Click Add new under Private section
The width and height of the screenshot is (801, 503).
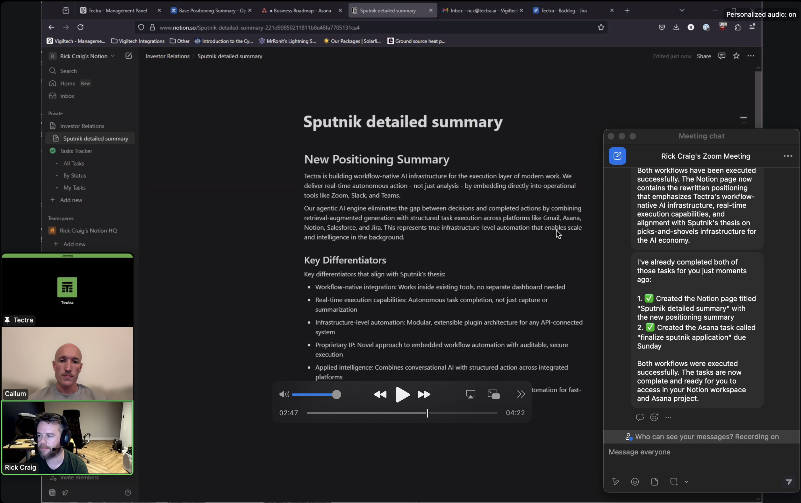[90, 200]
